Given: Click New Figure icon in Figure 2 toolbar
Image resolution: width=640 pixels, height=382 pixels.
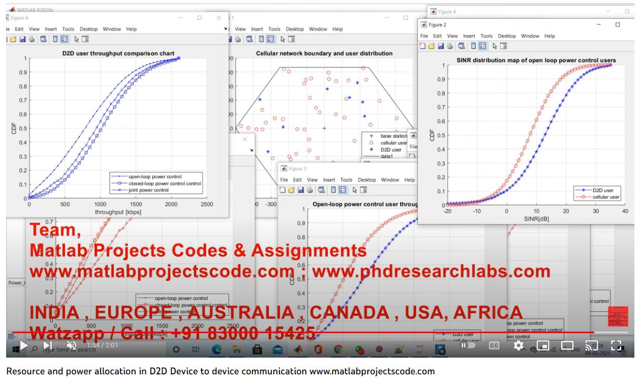Looking at the screenshot, I should click(x=423, y=46).
